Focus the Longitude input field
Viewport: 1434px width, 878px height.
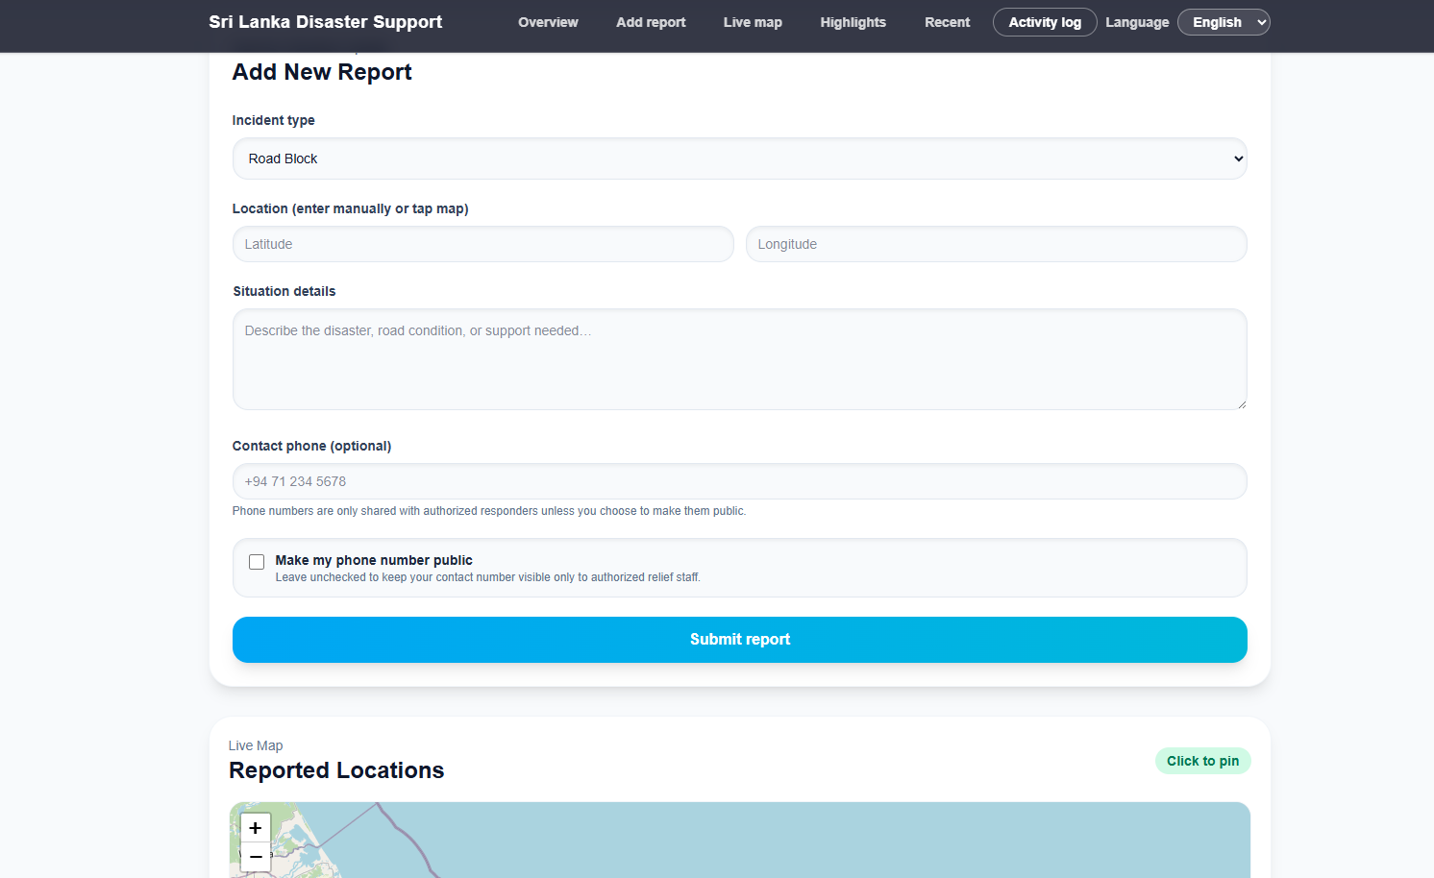pos(996,244)
